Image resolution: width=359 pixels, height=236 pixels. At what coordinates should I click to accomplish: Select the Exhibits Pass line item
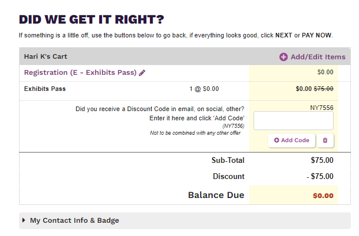pos(45,89)
